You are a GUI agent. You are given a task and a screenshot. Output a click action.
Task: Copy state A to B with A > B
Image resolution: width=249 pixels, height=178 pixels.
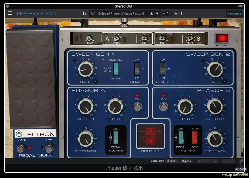click(x=178, y=14)
